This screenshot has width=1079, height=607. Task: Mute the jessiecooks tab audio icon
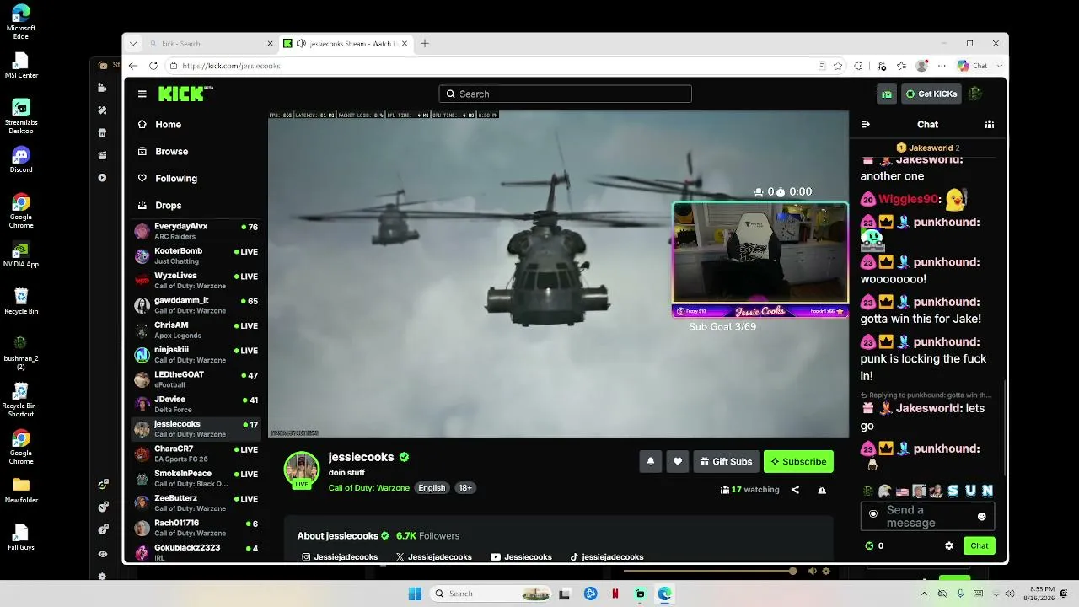tap(301, 43)
